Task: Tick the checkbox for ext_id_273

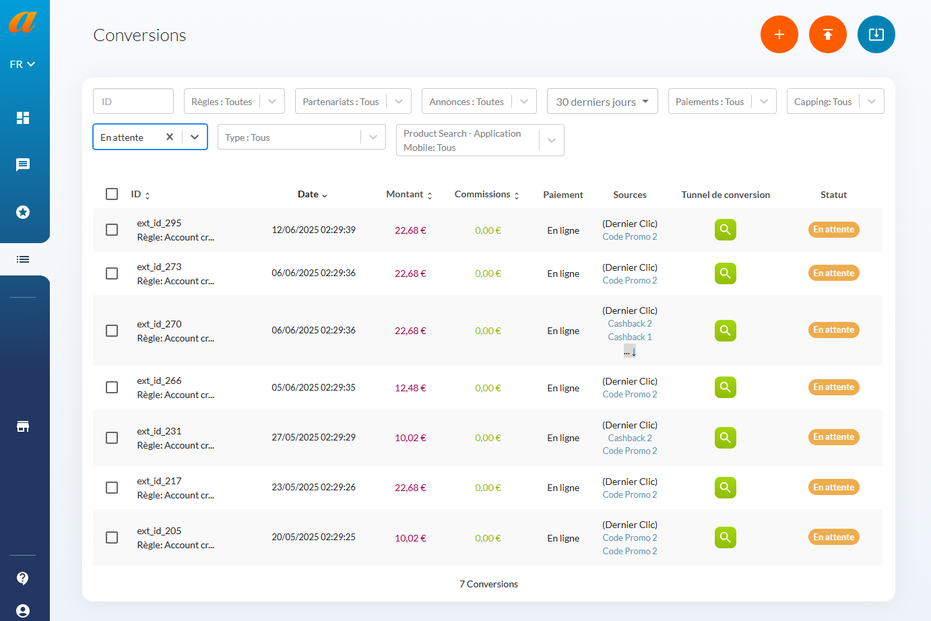Action: pyautogui.click(x=112, y=273)
